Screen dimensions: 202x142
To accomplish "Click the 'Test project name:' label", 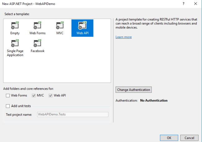I will point(19,115).
